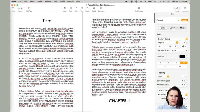
Task: Switch to the More tab
Action: click(x=182, y=28)
